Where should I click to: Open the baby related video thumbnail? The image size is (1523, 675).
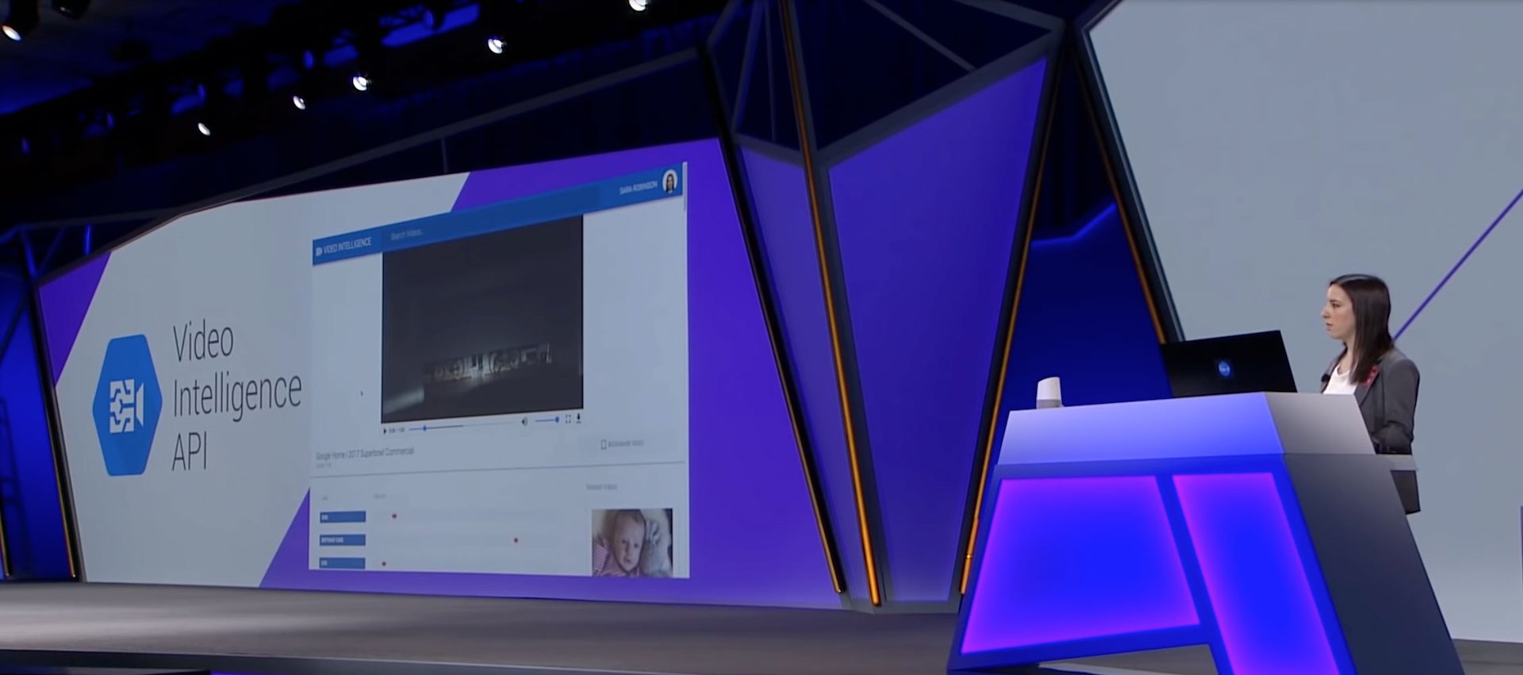pos(631,542)
